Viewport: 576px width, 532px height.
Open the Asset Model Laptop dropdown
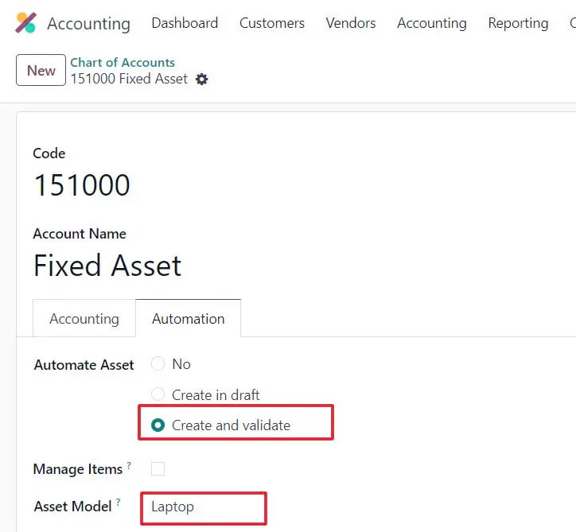click(203, 507)
